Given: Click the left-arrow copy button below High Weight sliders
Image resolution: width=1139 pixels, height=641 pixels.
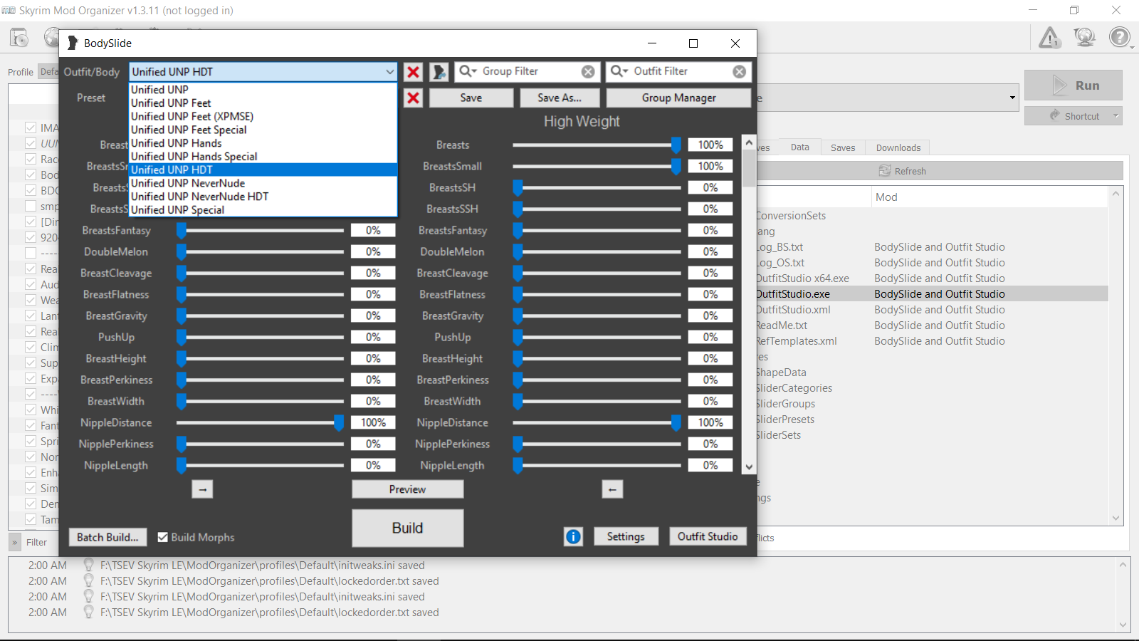Looking at the screenshot, I should (x=612, y=489).
